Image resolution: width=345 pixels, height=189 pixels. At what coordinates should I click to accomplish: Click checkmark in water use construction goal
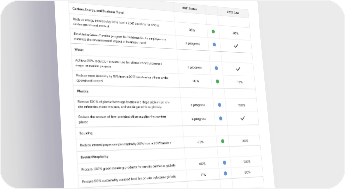coord(238,69)
